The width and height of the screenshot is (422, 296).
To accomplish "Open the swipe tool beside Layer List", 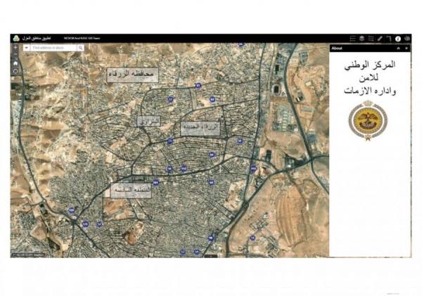I will [x=371, y=39].
